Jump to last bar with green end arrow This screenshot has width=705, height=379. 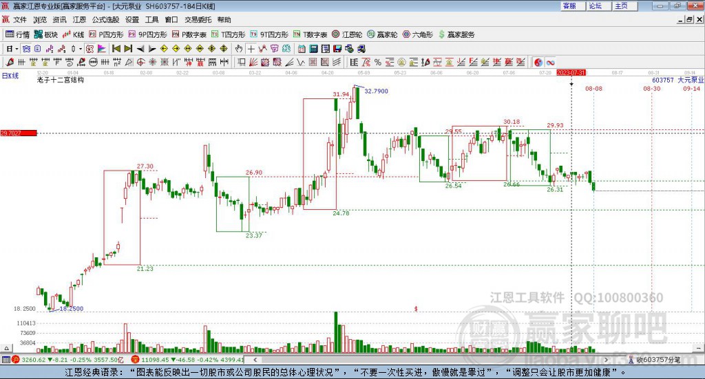click(x=128, y=49)
